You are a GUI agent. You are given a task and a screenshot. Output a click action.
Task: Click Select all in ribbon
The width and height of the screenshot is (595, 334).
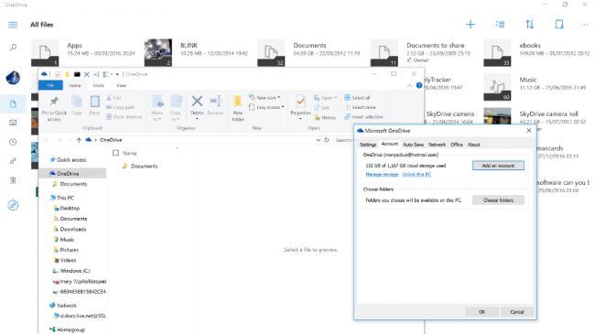point(357,98)
